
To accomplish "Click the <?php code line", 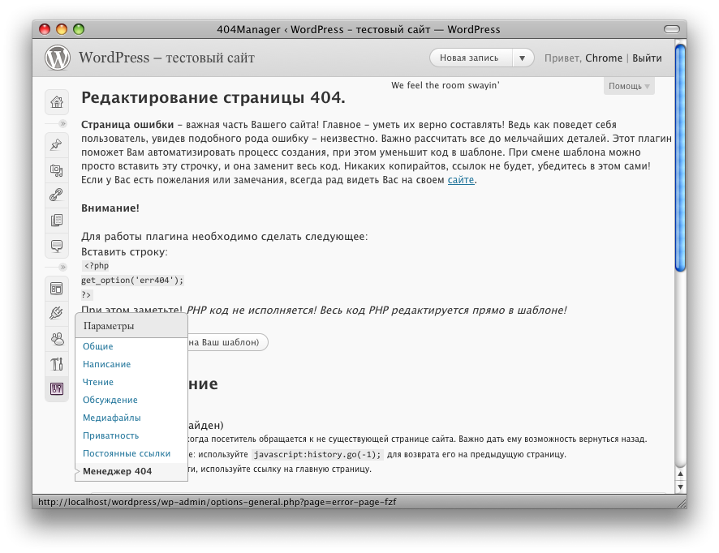I will [97, 266].
